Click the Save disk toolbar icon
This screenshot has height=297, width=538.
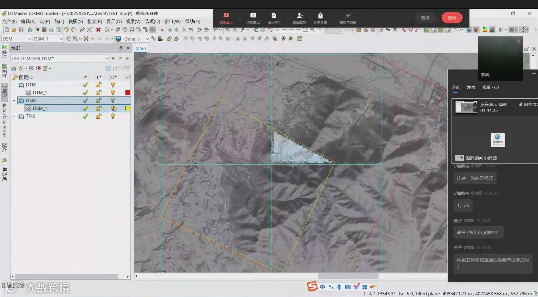[x=21, y=30]
